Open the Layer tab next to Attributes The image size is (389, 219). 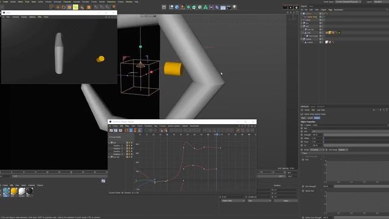click(x=313, y=107)
